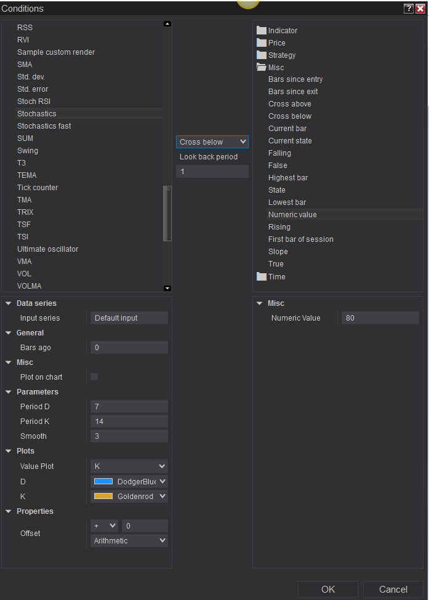The height and width of the screenshot is (600, 429).
Task: Click the Numeric Value input field
Action: click(380, 318)
